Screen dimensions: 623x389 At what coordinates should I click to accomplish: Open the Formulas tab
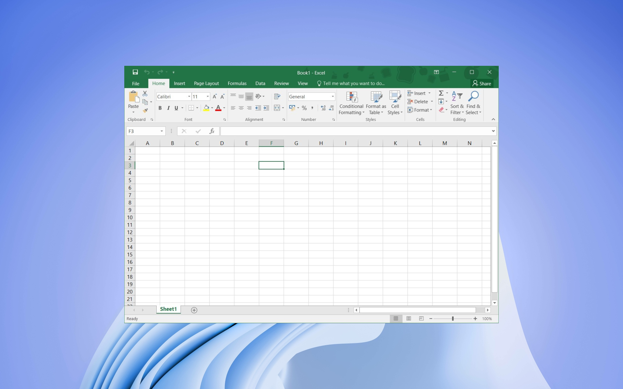tap(237, 83)
